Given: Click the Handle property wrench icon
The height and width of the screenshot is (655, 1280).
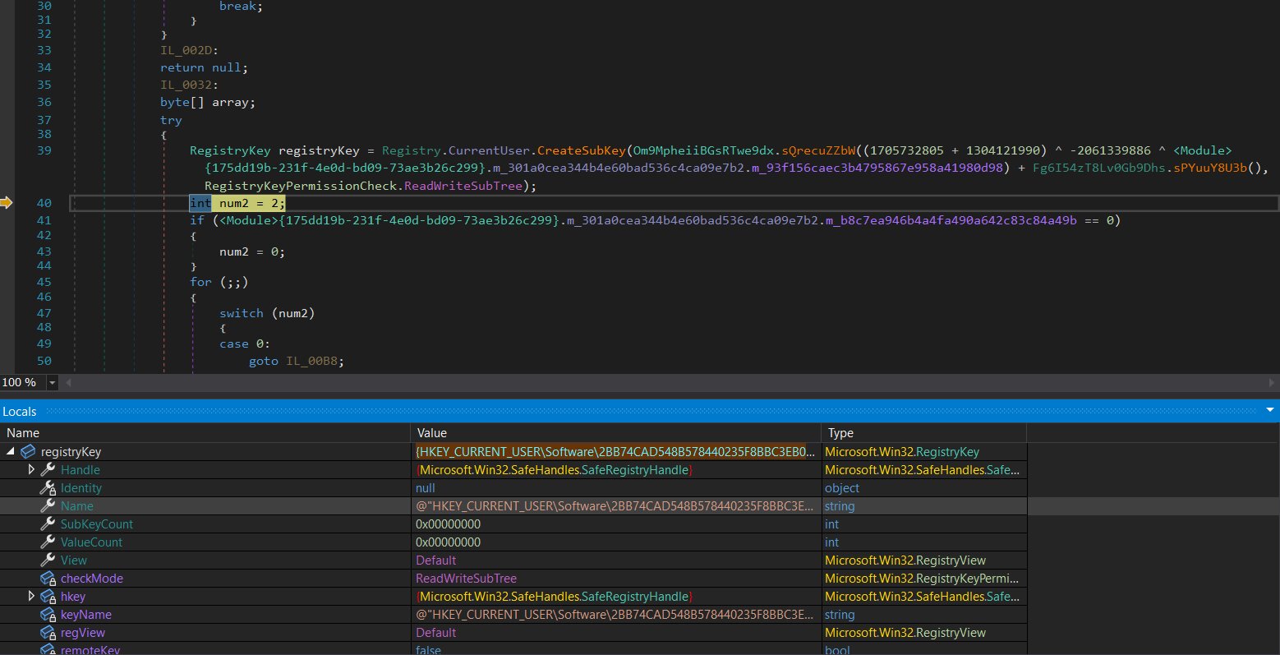Looking at the screenshot, I should point(48,470).
